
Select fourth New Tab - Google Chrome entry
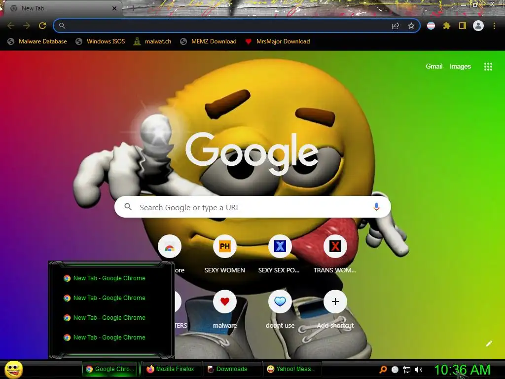coord(105,338)
